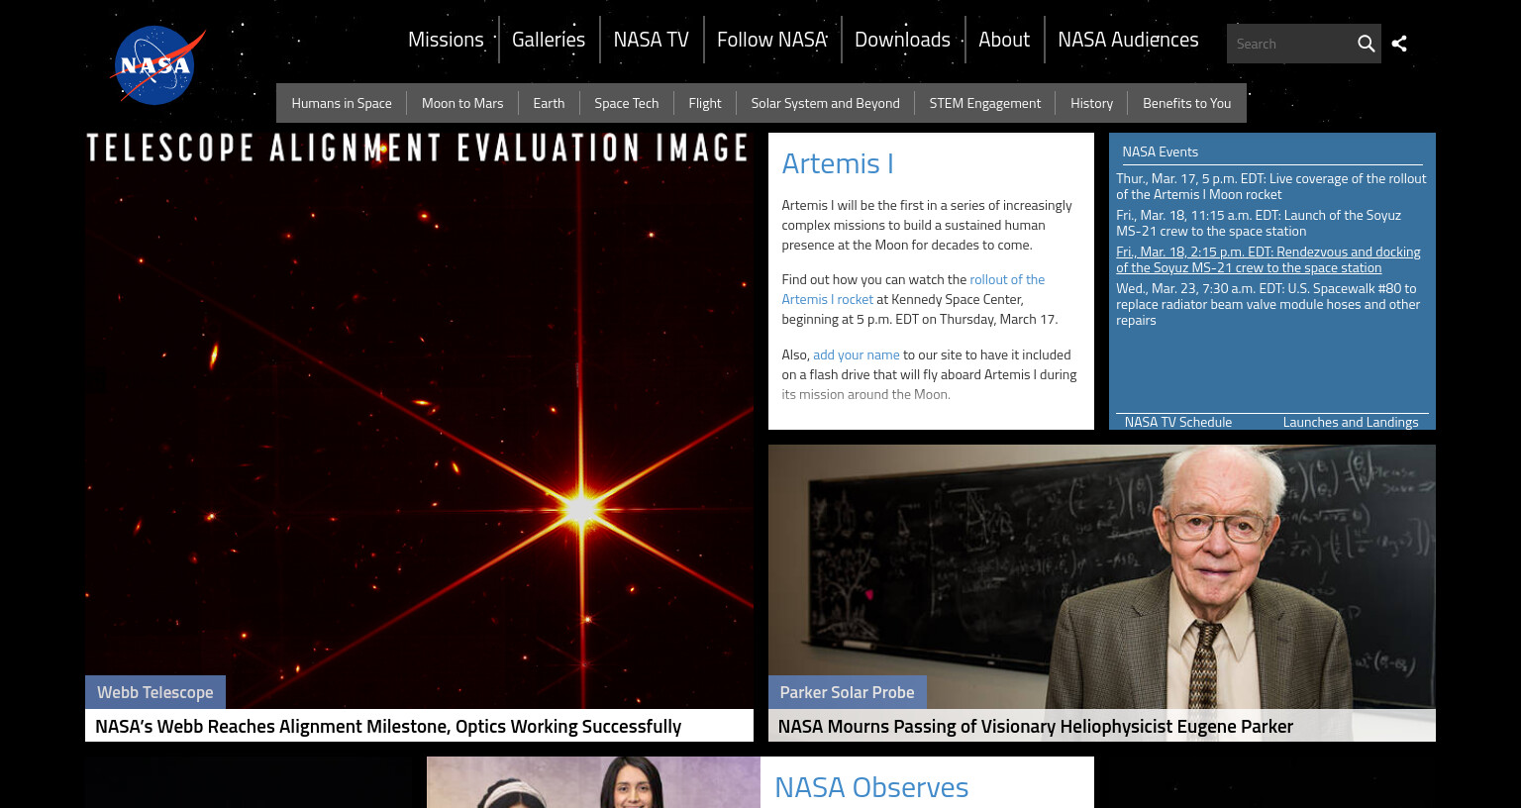Click the add your name link
The width and height of the screenshot is (1521, 808).
(857, 354)
